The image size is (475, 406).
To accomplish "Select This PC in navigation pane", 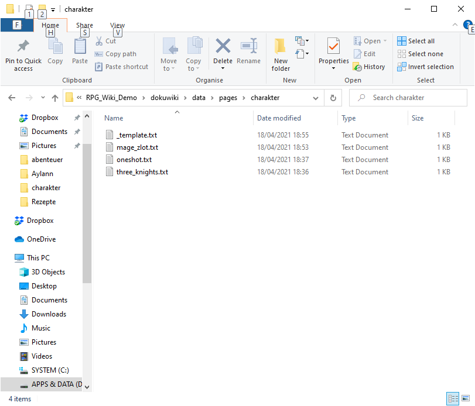I will pos(38,258).
